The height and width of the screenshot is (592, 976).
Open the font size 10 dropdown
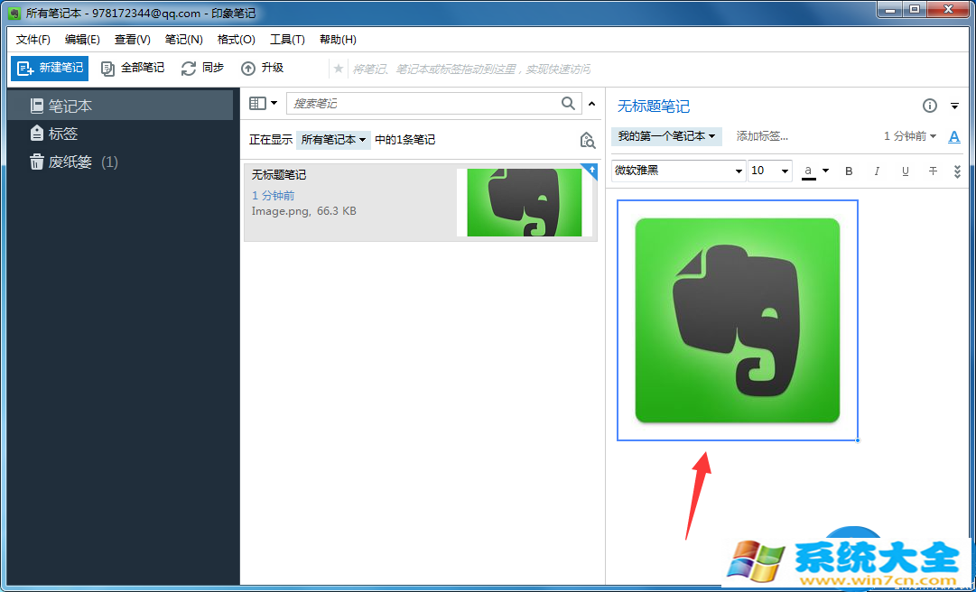click(770, 171)
